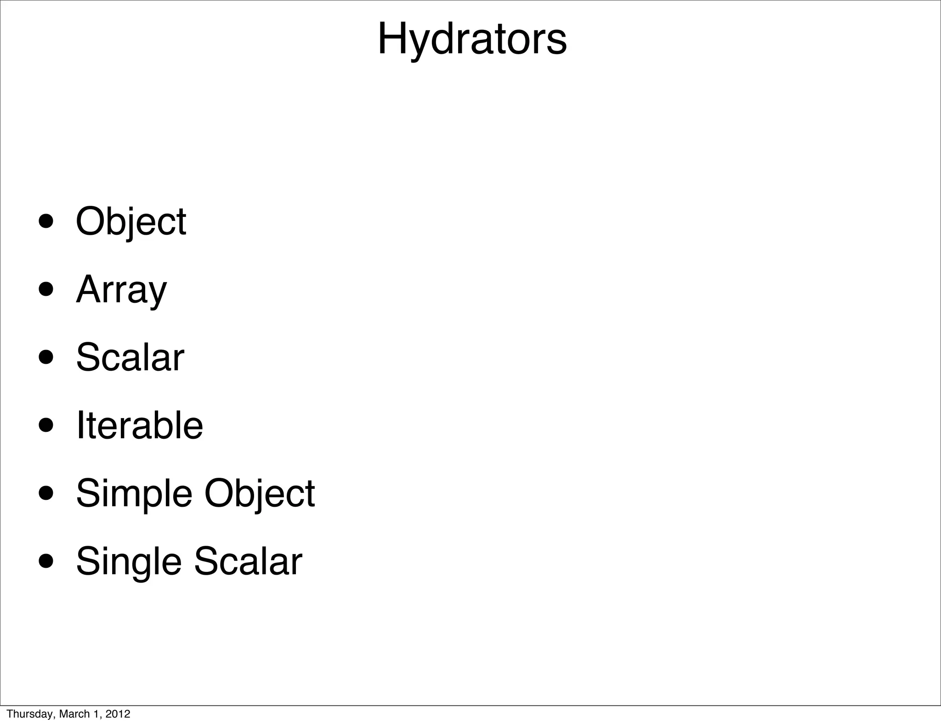Click the word Single in Single Scalar

[129, 563]
